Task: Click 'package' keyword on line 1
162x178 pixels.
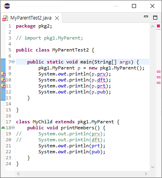Action: pyautogui.click(x=26, y=26)
